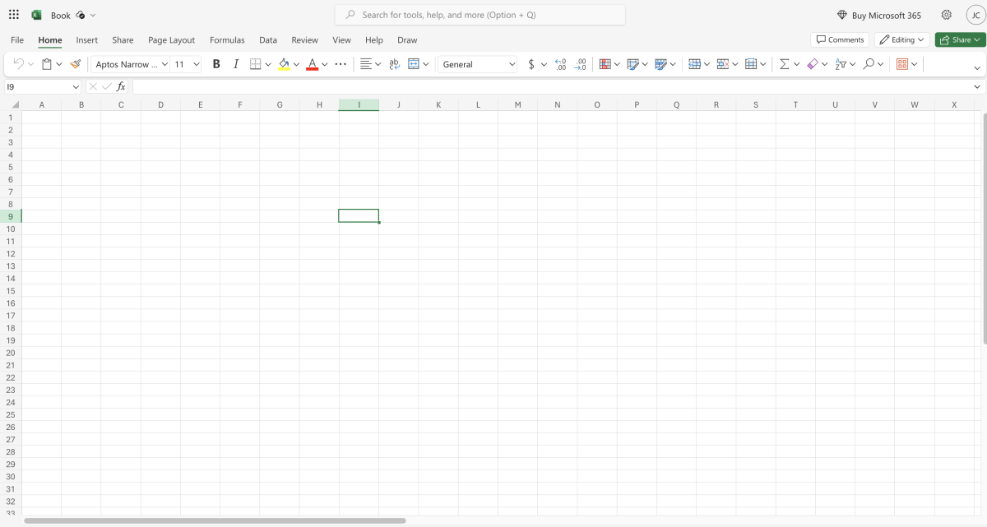Click the Buy Microsoft 365 link

click(x=880, y=15)
